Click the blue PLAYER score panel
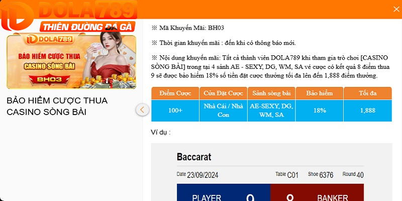 (224, 192)
